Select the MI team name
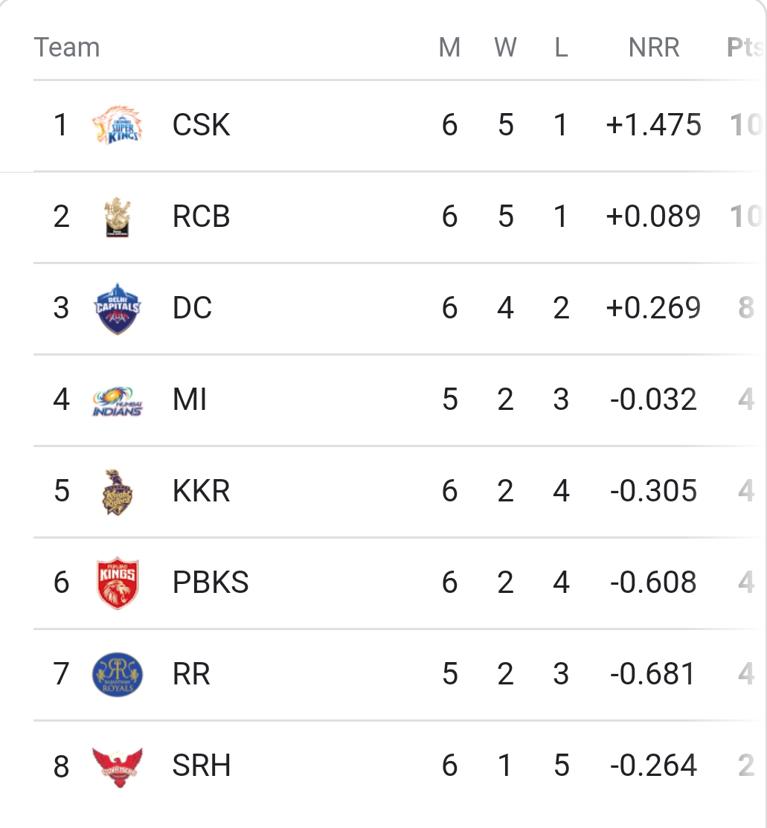Image resolution: width=767 pixels, height=828 pixels. [190, 399]
